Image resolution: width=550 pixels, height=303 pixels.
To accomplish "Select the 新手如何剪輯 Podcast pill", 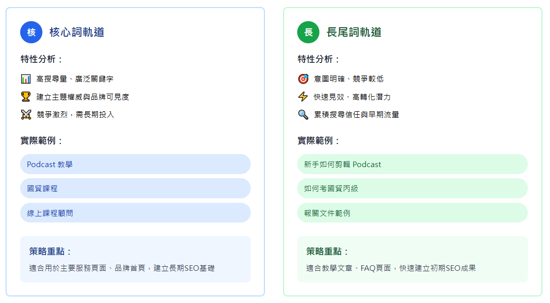I will tap(412, 164).
